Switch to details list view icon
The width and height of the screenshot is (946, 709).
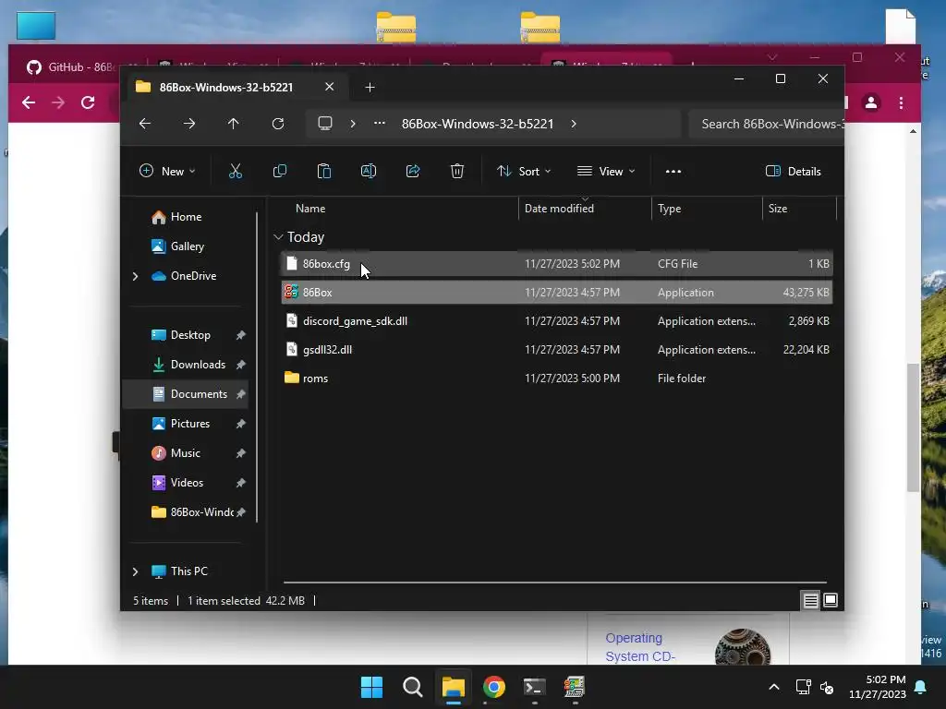810,600
